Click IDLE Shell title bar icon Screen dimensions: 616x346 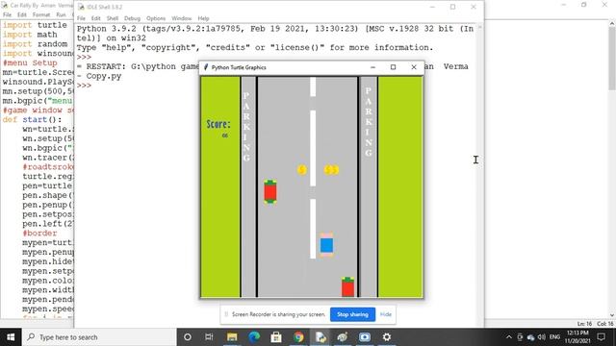(x=81, y=7)
